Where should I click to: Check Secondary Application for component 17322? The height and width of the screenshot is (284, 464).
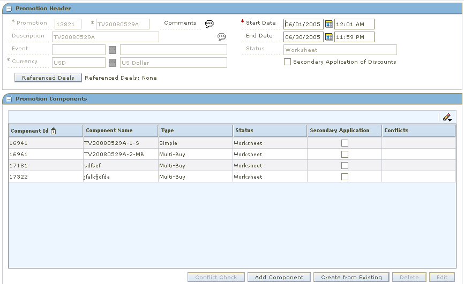pyautogui.click(x=345, y=176)
